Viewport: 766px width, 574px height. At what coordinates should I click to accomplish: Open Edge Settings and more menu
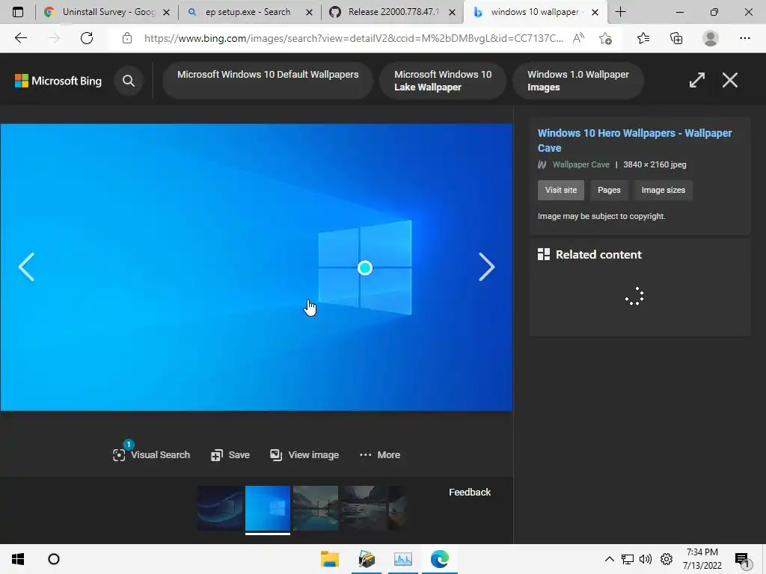click(x=744, y=38)
